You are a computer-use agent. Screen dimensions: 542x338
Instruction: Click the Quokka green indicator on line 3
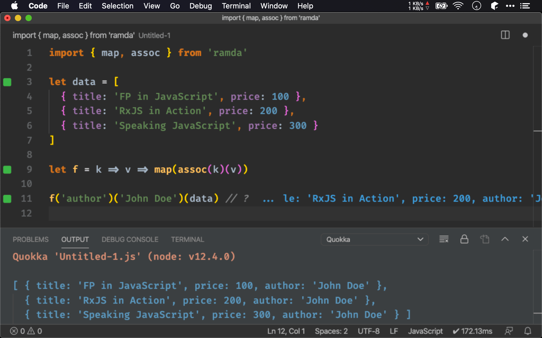pyautogui.click(x=7, y=82)
